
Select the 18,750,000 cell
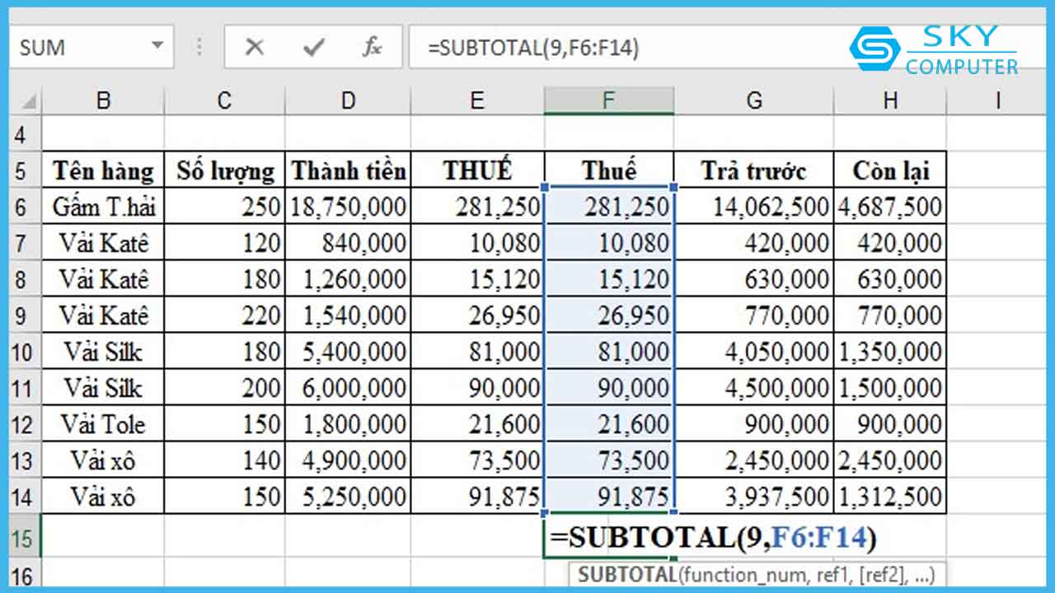point(348,206)
